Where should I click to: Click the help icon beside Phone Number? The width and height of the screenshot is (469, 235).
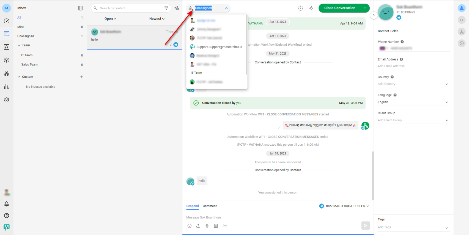(x=402, y=42)
